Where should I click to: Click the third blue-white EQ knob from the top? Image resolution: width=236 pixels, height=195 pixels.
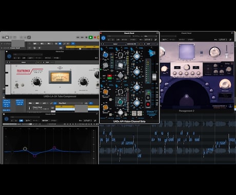click(137, 87)
